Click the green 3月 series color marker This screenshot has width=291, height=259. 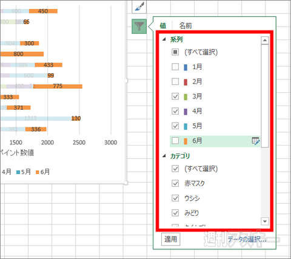coord(186,96)
